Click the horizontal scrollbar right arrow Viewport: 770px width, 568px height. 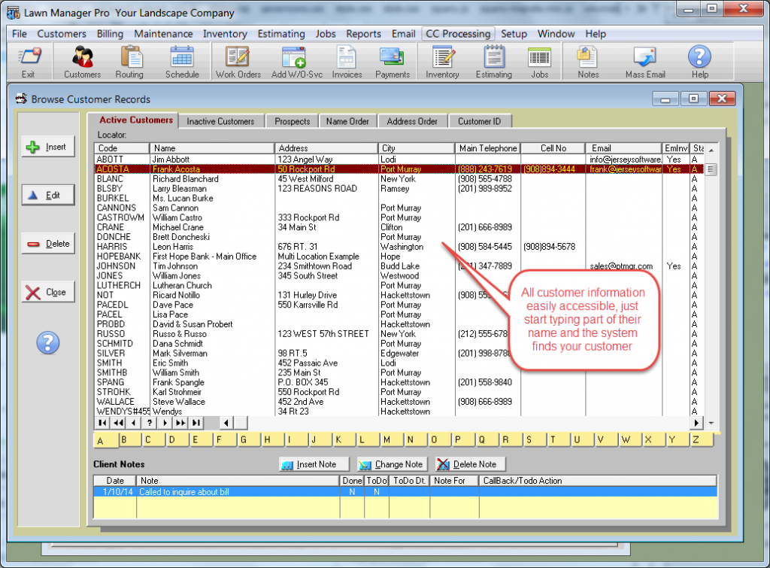coord(696,423)
